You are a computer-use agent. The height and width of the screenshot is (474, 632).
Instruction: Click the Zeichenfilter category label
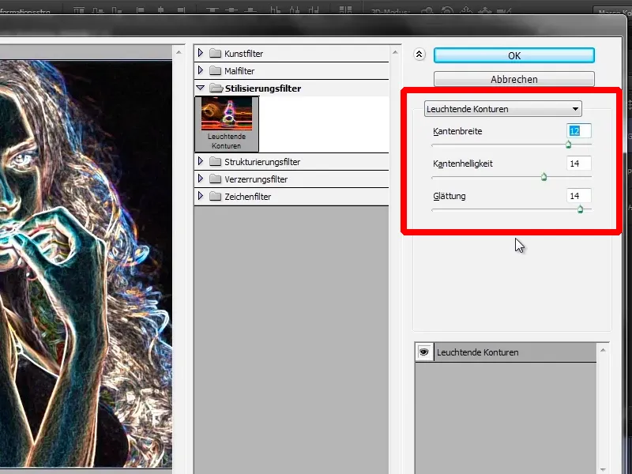[248, 197]
